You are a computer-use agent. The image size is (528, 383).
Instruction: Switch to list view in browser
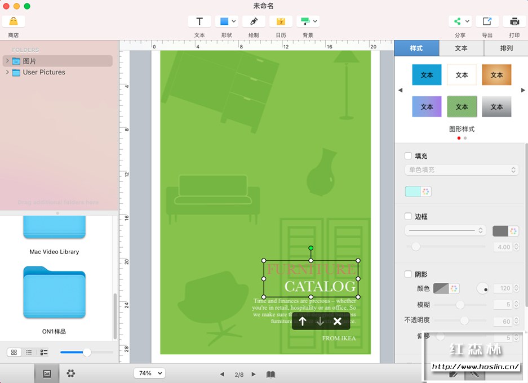pyautogui.click(x=29, y=353)
